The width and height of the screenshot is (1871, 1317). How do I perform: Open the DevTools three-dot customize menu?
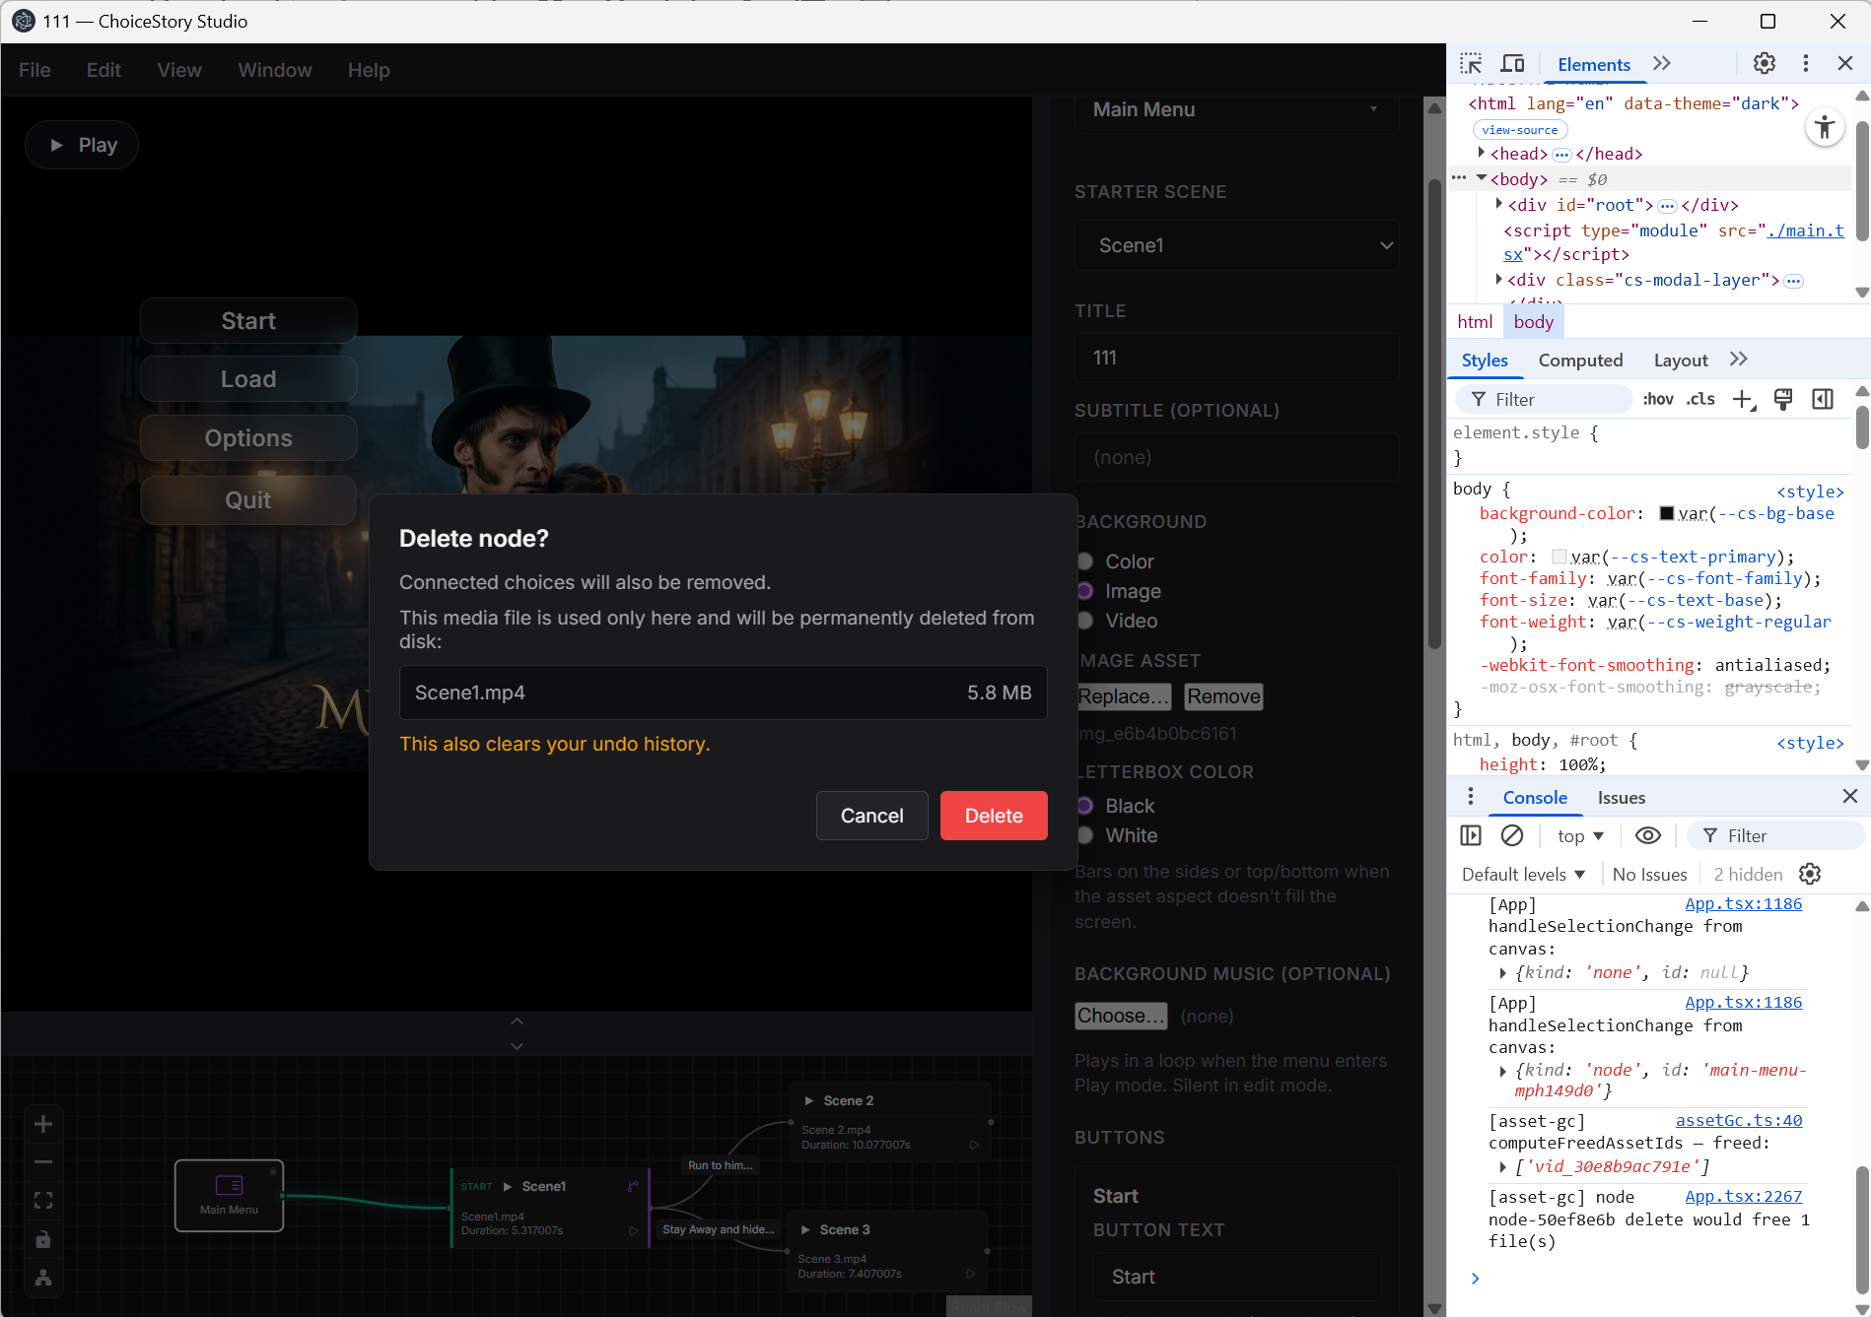[x=1806, y=63]
